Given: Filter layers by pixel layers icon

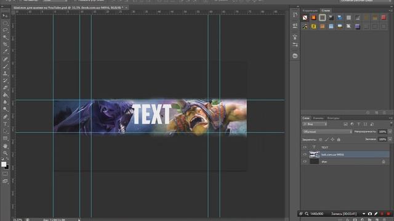Looking at the screenshot, I should tap(346, 124).
